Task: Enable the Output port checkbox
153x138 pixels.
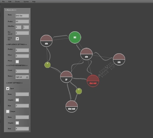Action: (x=8, y=111)
